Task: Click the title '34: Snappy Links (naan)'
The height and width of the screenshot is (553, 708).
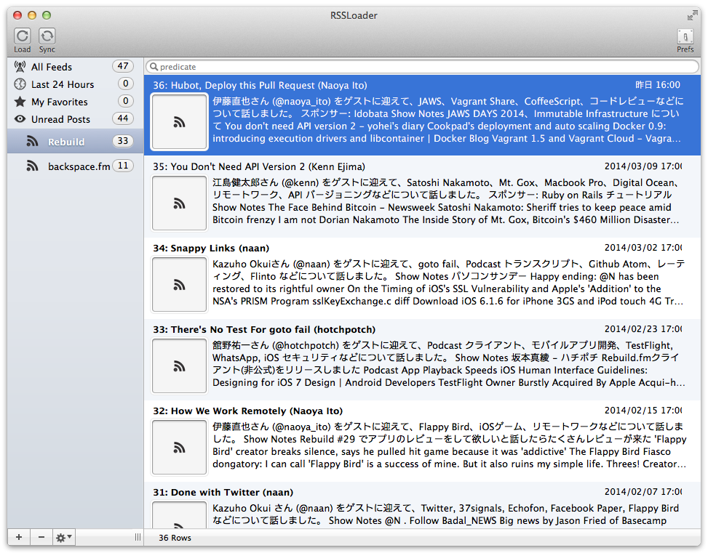Action: pos(211,248)
